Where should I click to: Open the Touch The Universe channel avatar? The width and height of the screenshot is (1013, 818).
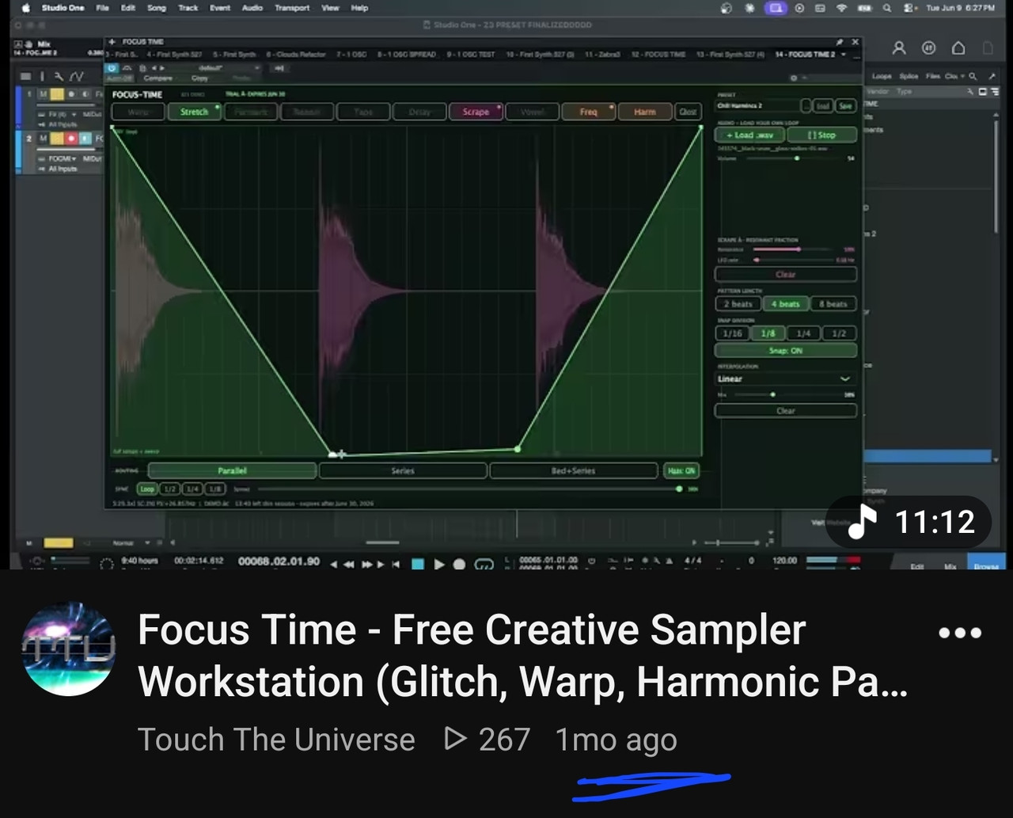(x=69, y=649)
